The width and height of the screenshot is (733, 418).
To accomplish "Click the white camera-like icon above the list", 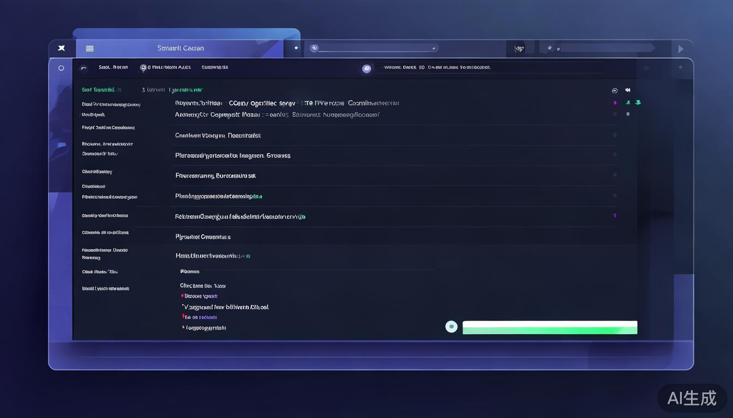I will point(628,90).
